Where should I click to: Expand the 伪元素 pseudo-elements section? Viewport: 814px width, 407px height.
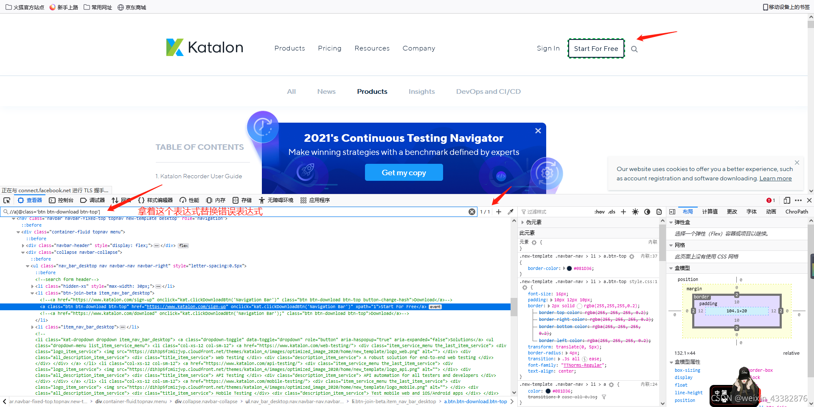[522, 222]
